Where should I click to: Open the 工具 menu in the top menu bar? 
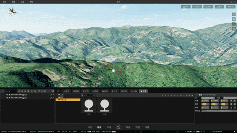pyautogui.click(x=23, y=2)
